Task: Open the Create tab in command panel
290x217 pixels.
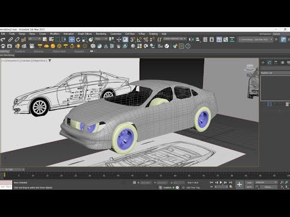Action: [x=263, y=63]
